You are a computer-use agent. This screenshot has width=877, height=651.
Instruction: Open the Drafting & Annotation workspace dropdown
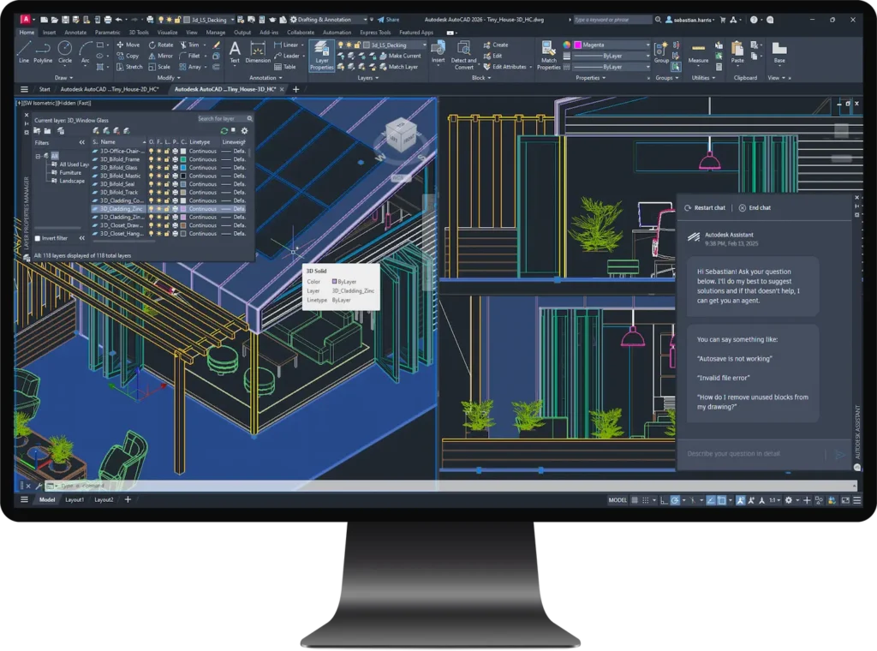[x=330, y=19]
